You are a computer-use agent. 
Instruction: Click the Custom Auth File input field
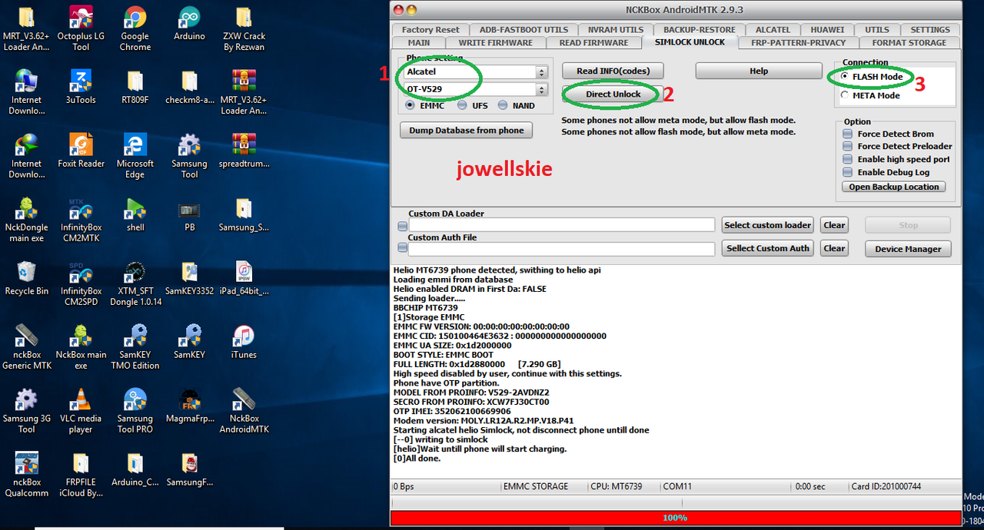562,249
